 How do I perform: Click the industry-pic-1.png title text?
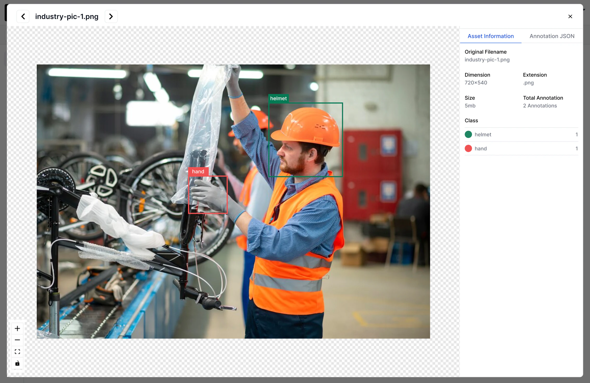pos(67,16)
